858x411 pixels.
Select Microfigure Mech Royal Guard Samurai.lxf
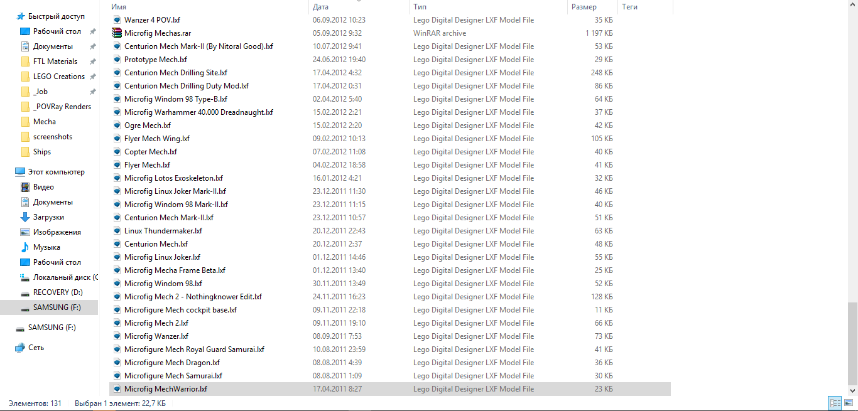(x=194, y=350)
